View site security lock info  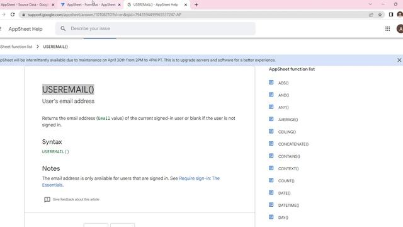[x=24, y=15]
